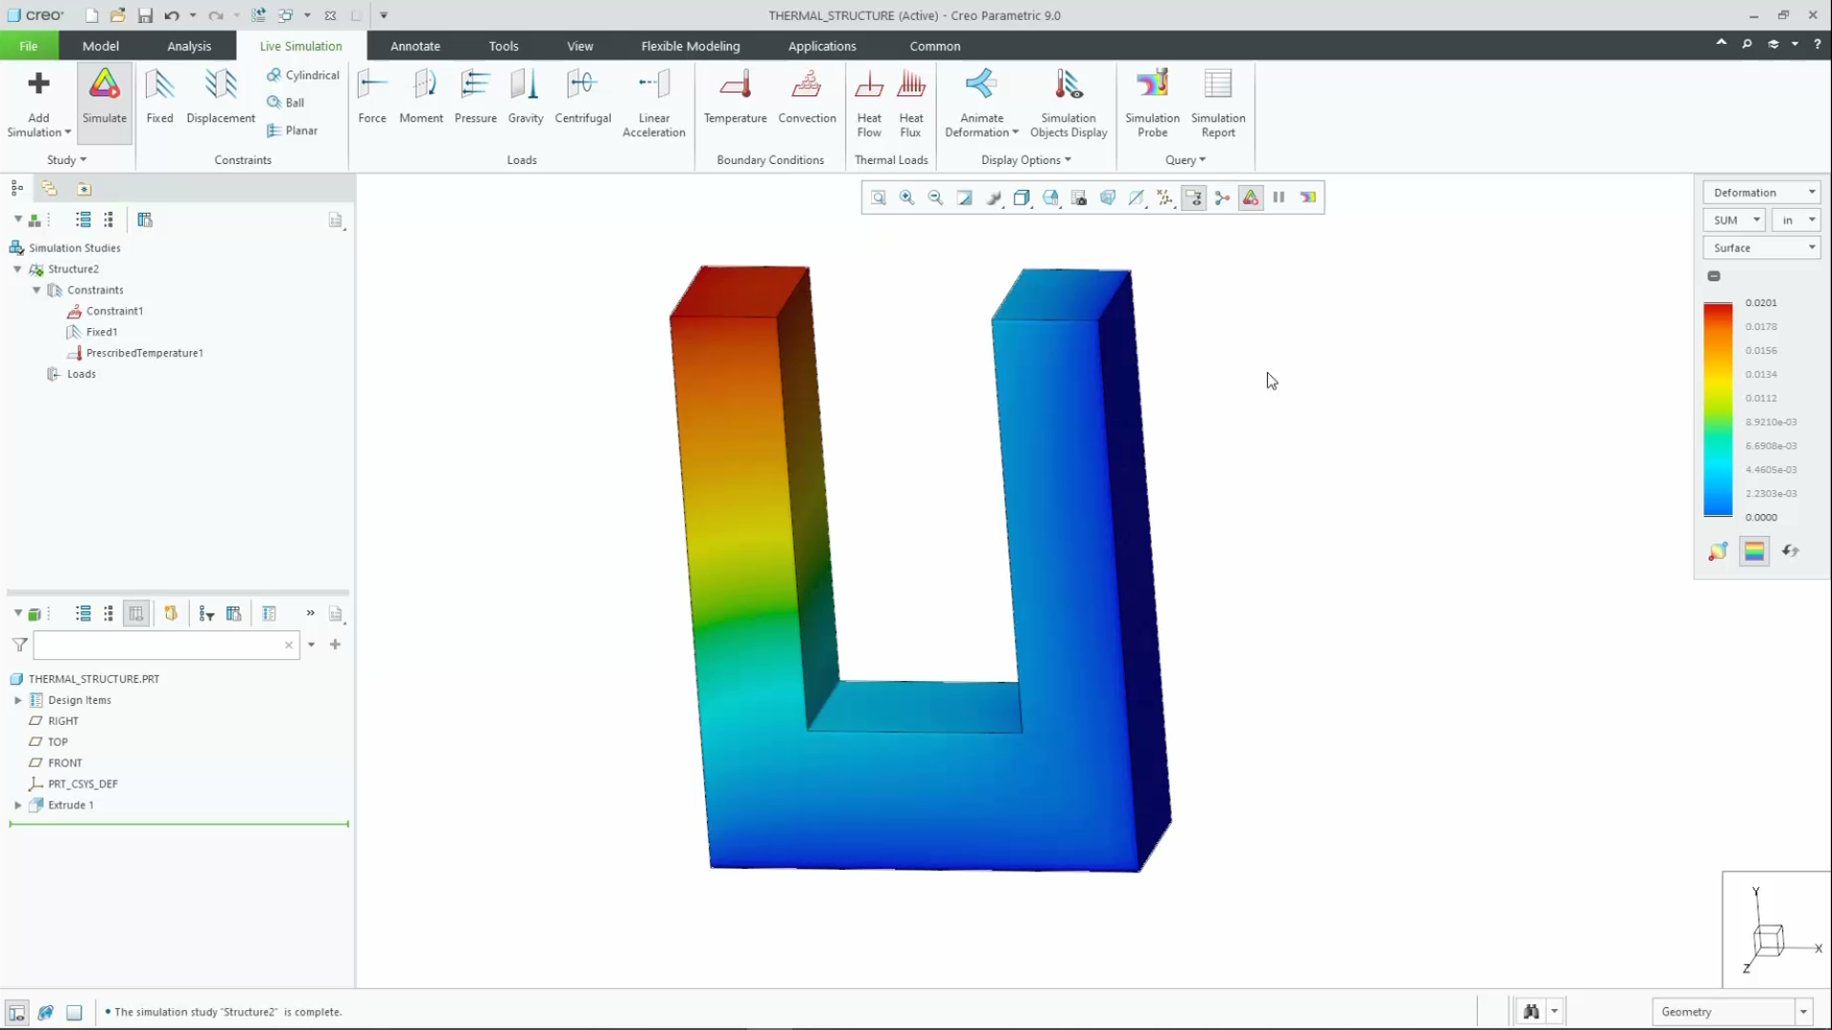
Task: Open the Geometry selection filter dropdown
Action: [1803, 1012]
